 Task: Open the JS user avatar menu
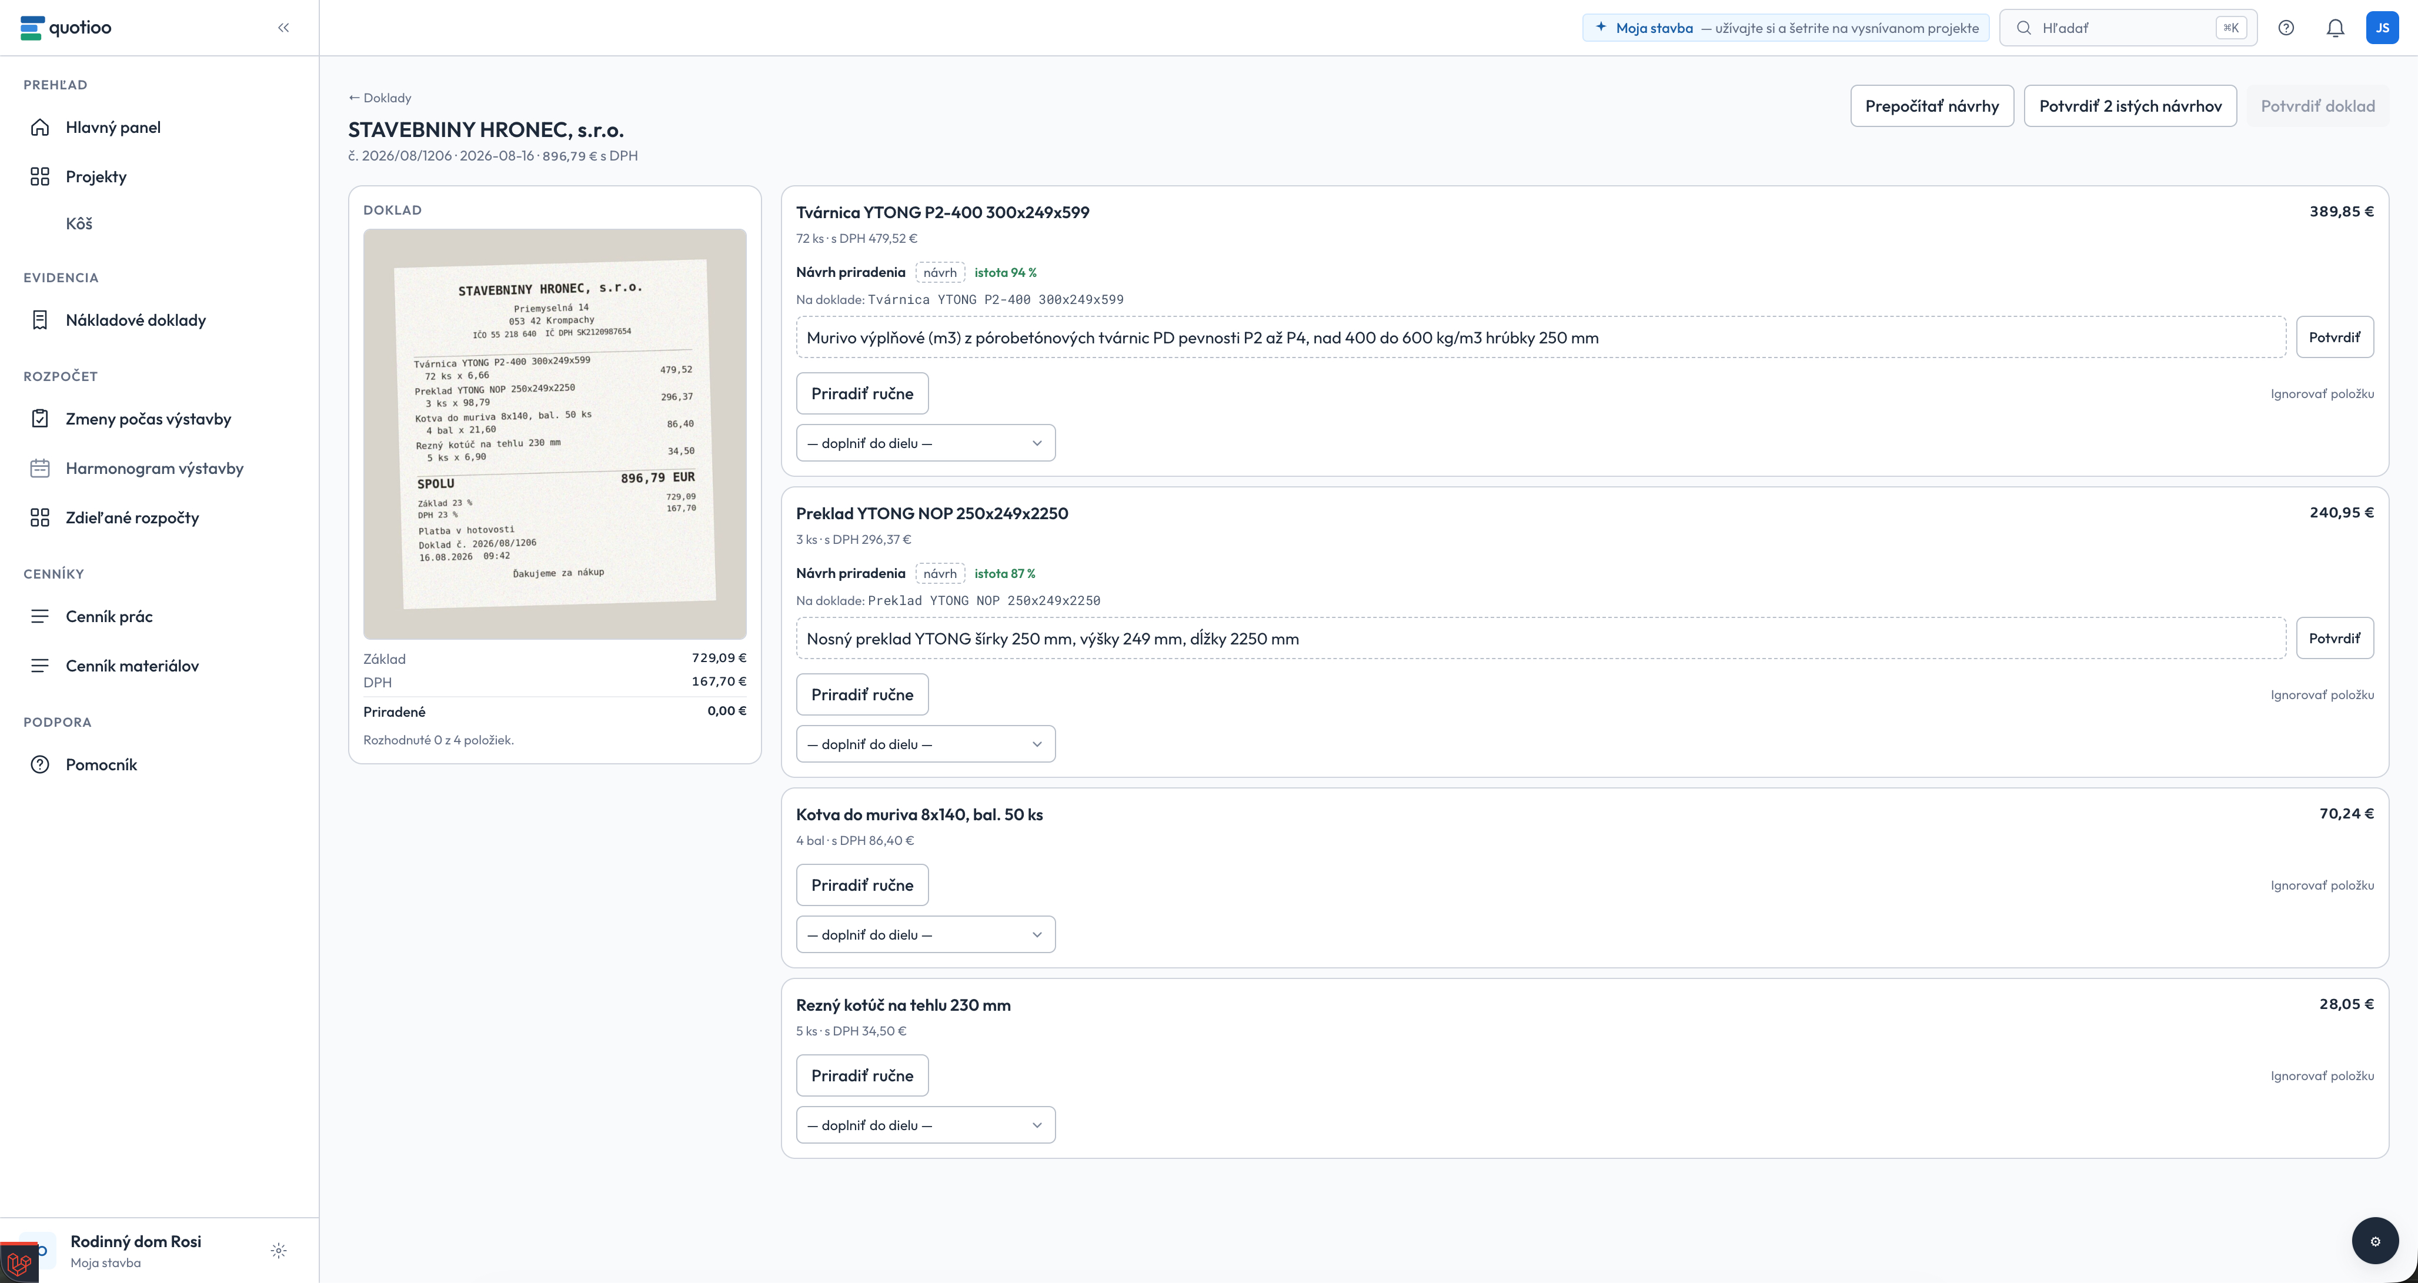[x=2382, y=28]
